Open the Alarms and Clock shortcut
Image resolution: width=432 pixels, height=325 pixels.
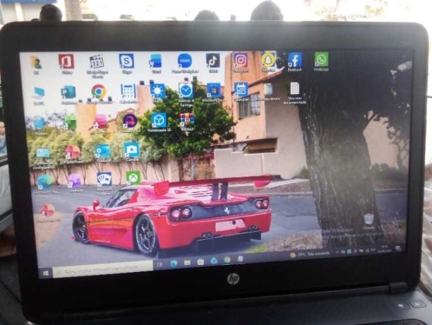[x=186, y=95]
